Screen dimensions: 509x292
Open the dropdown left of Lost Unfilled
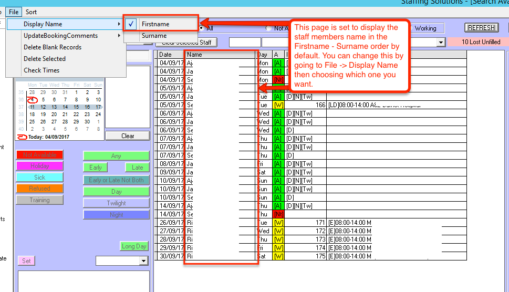pos(441,42)
